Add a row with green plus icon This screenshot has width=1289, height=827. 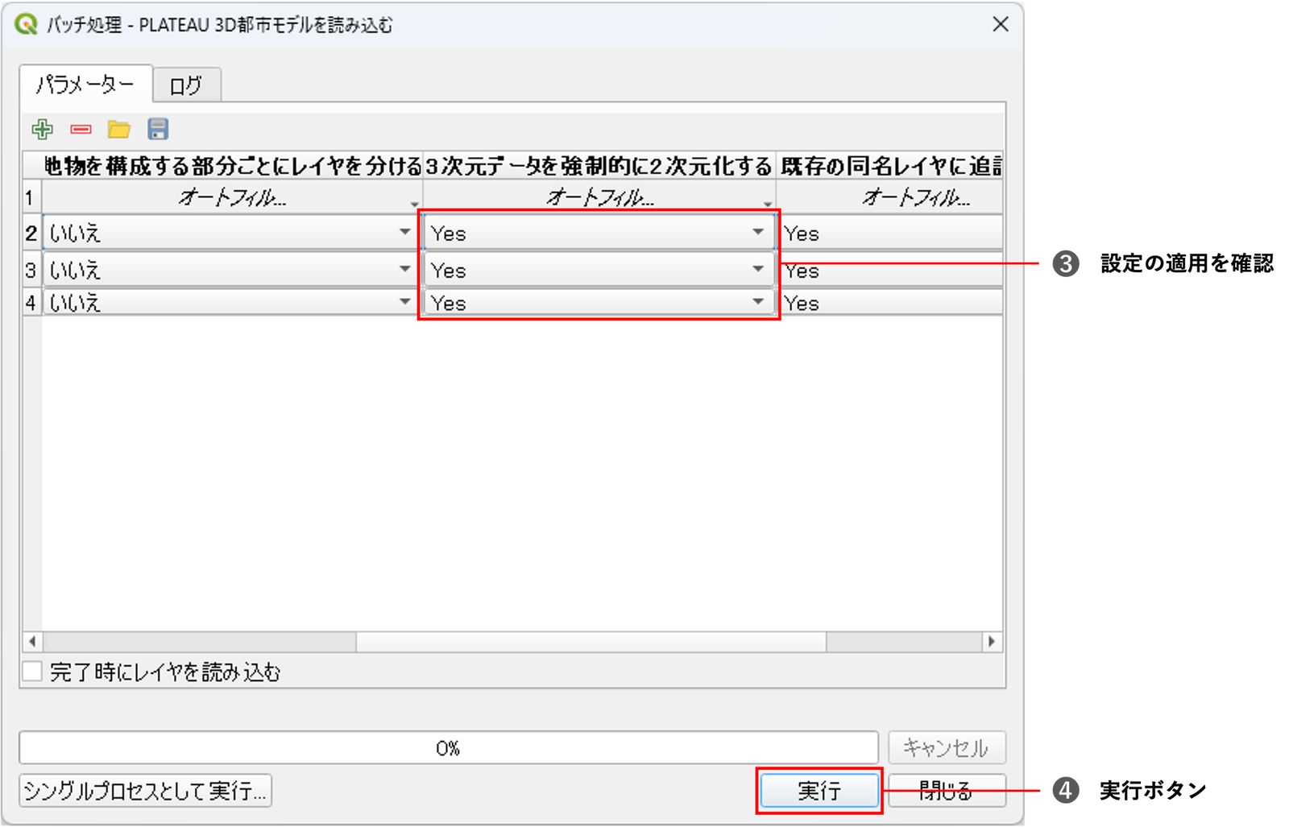(42, 129)
